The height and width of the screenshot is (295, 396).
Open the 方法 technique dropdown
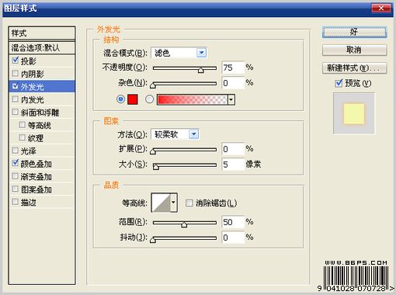(x=194, y=134)
